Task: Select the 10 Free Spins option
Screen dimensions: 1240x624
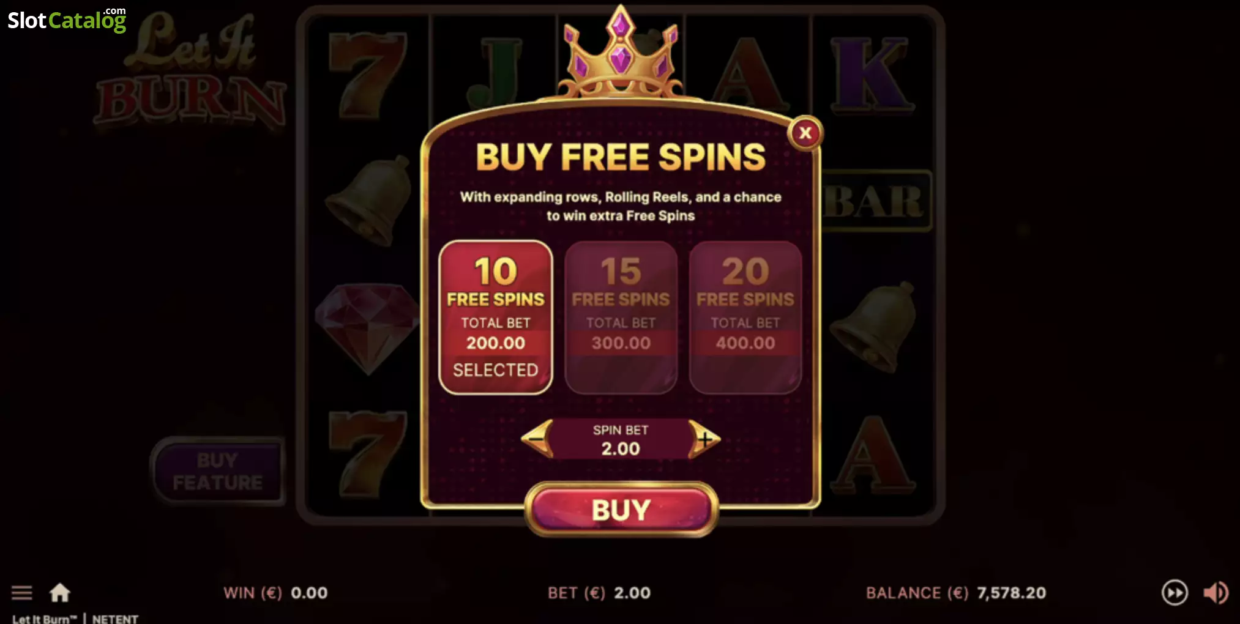Action: (x=496, y=317)
